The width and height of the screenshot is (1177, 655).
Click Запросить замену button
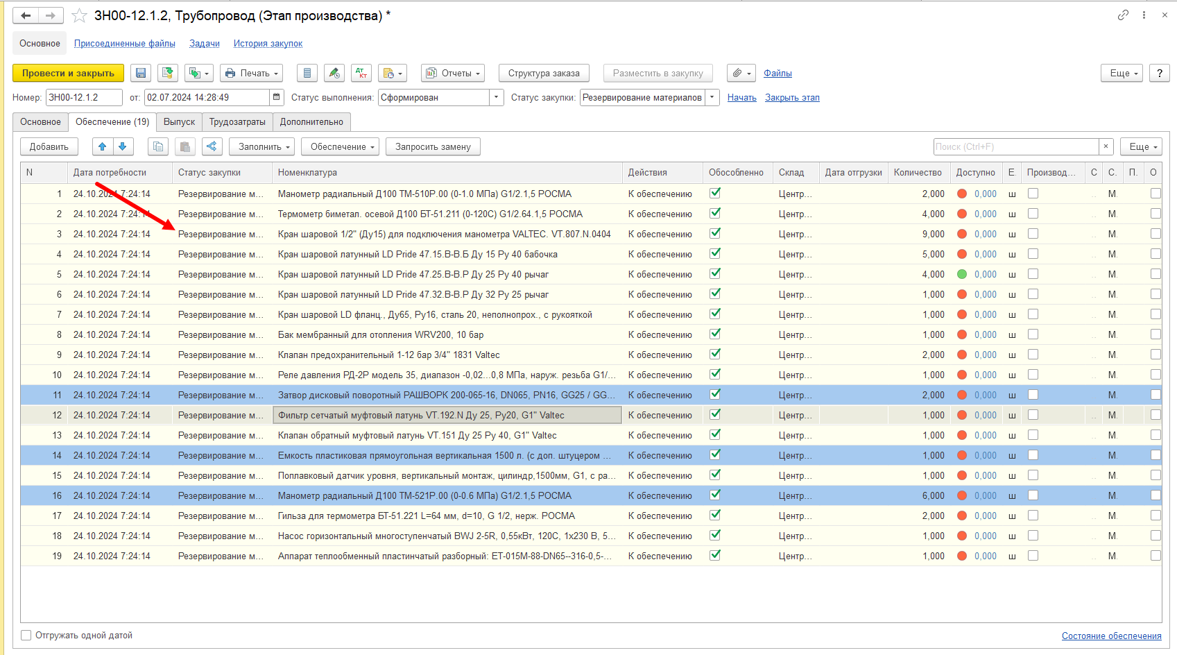coord(433,146)
